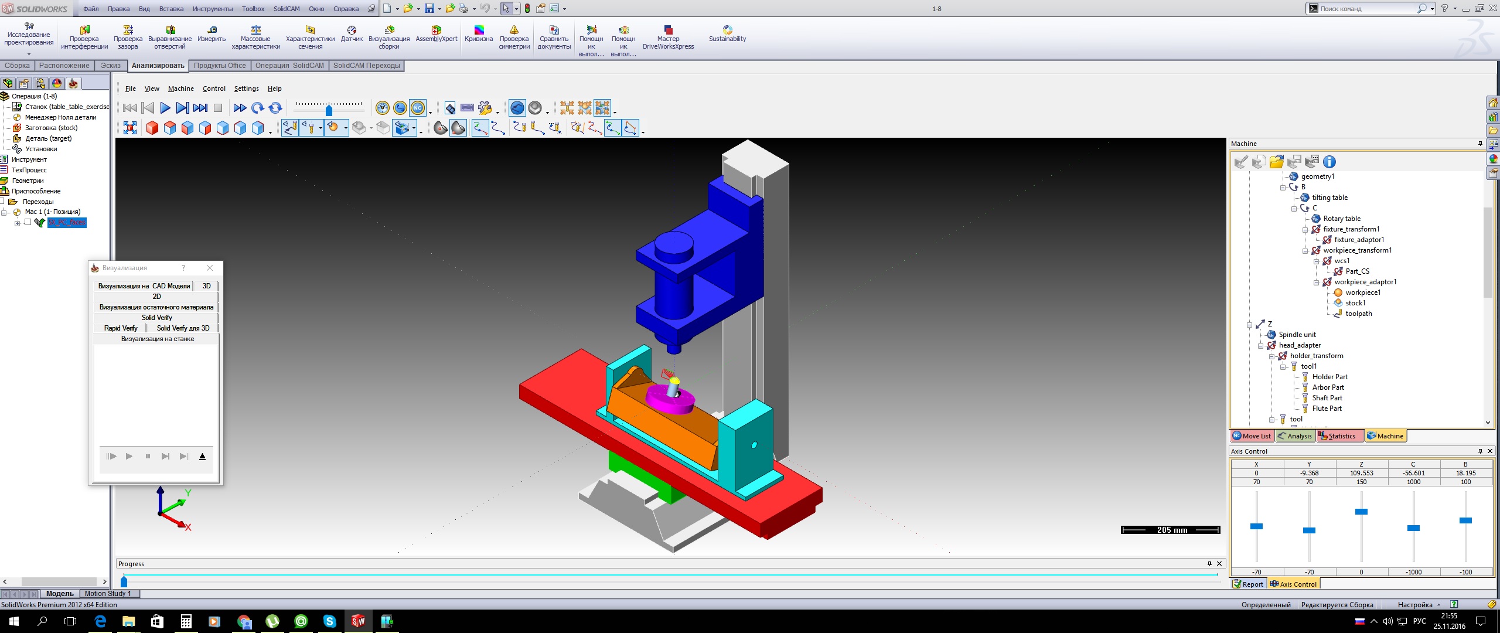Viewport: 1500px width, 633px height.
Task: Click the NC mode round icon
Action: pyautogui.click(x=417, y=108)
